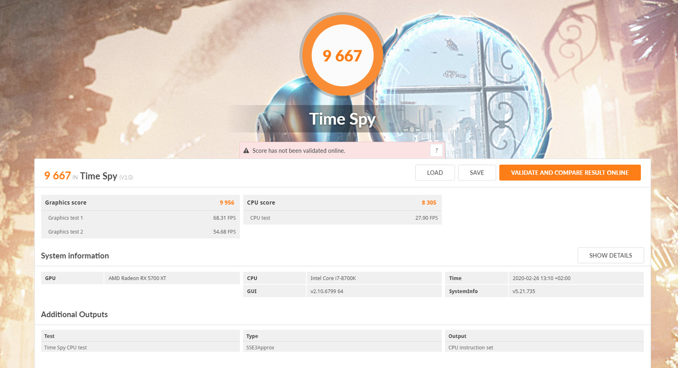
Task: Click the 68.31 FPS value
Action: (x=225, y=218)
